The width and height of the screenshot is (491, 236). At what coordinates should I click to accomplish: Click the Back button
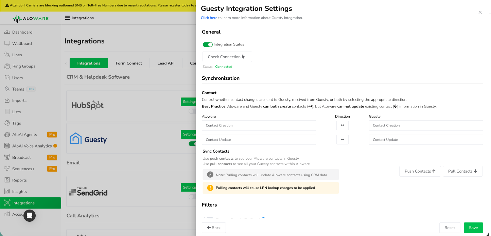tap(214, 228)
